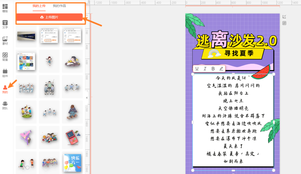Image resolution: width=301 pixels, height=174 pixels.
Task: Switch to 我的上传 tab
Action: pyautogui.click(x=39, y=6)
